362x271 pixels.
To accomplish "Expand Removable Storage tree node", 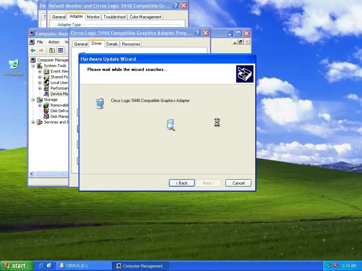I will (x=40, y=105).
